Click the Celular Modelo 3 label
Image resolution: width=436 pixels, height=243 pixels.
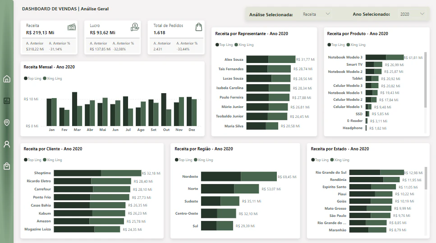pyautogui.click(x=348, y=85)
